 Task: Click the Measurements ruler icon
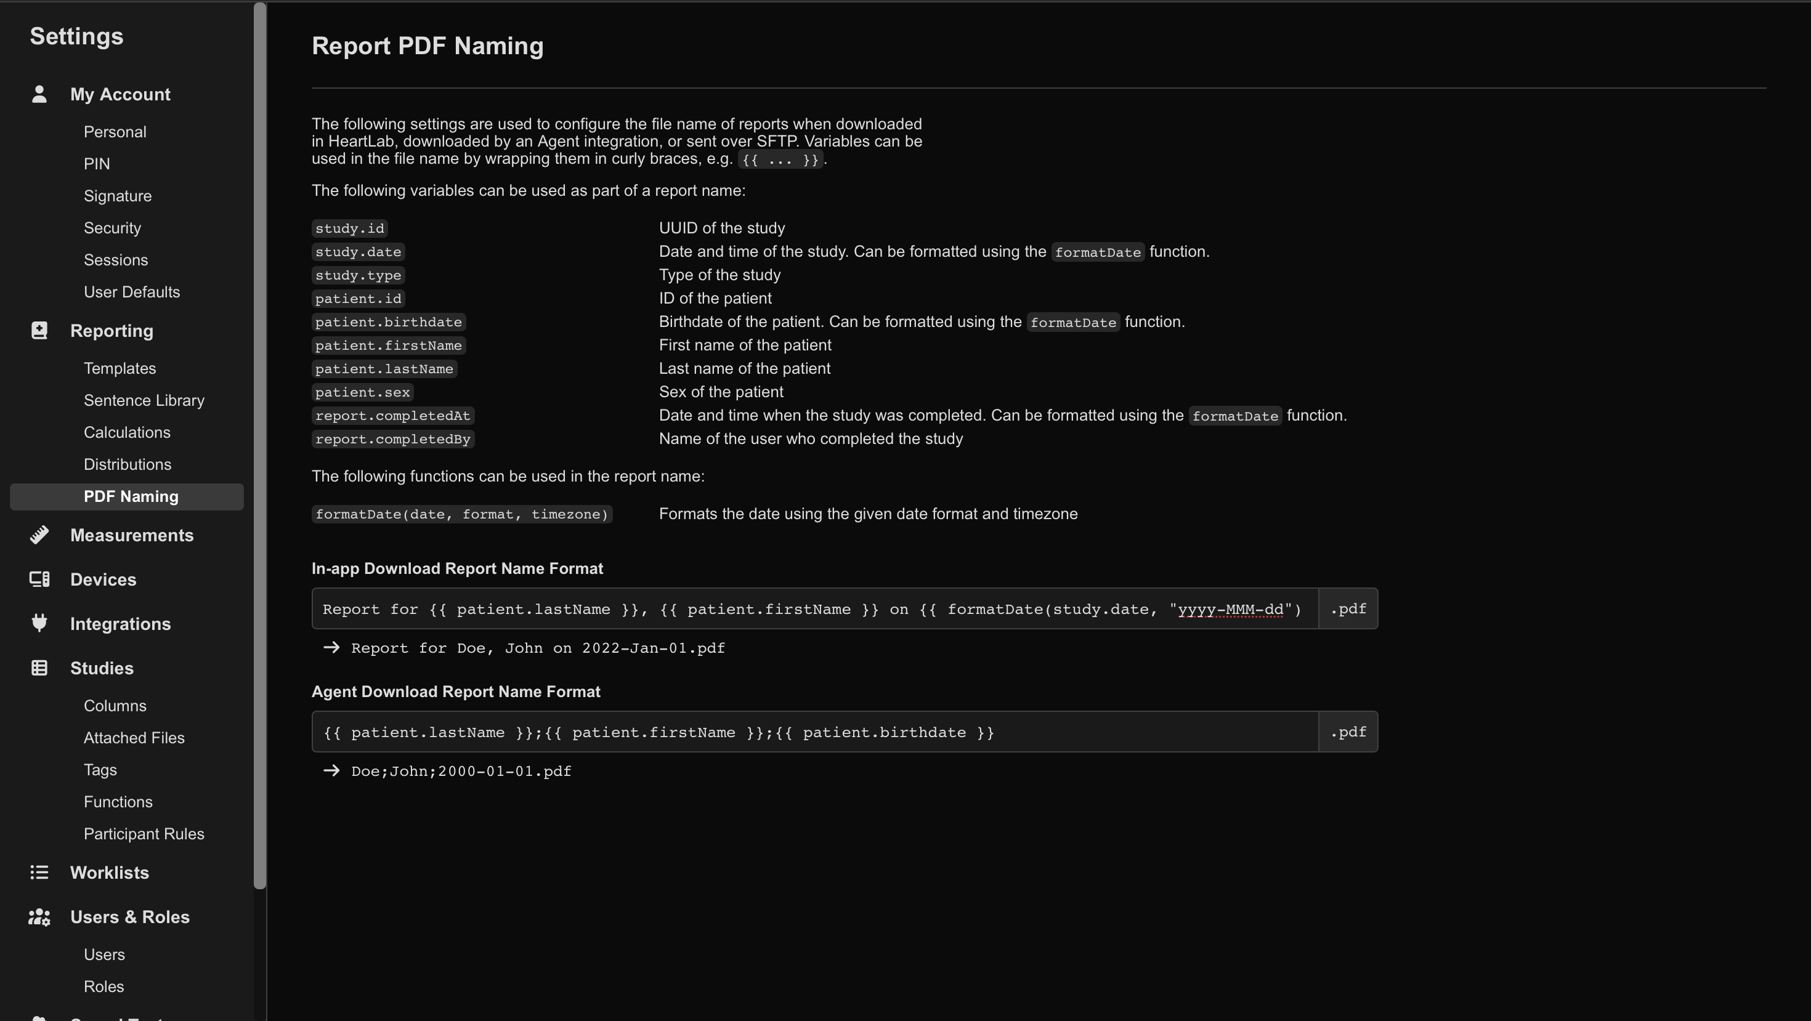click(39, 535)
